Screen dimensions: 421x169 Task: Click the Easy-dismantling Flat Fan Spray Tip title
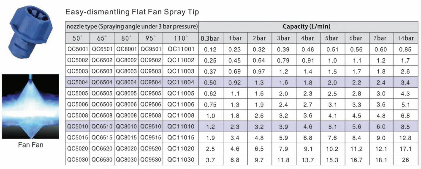(x=132, y=12)
